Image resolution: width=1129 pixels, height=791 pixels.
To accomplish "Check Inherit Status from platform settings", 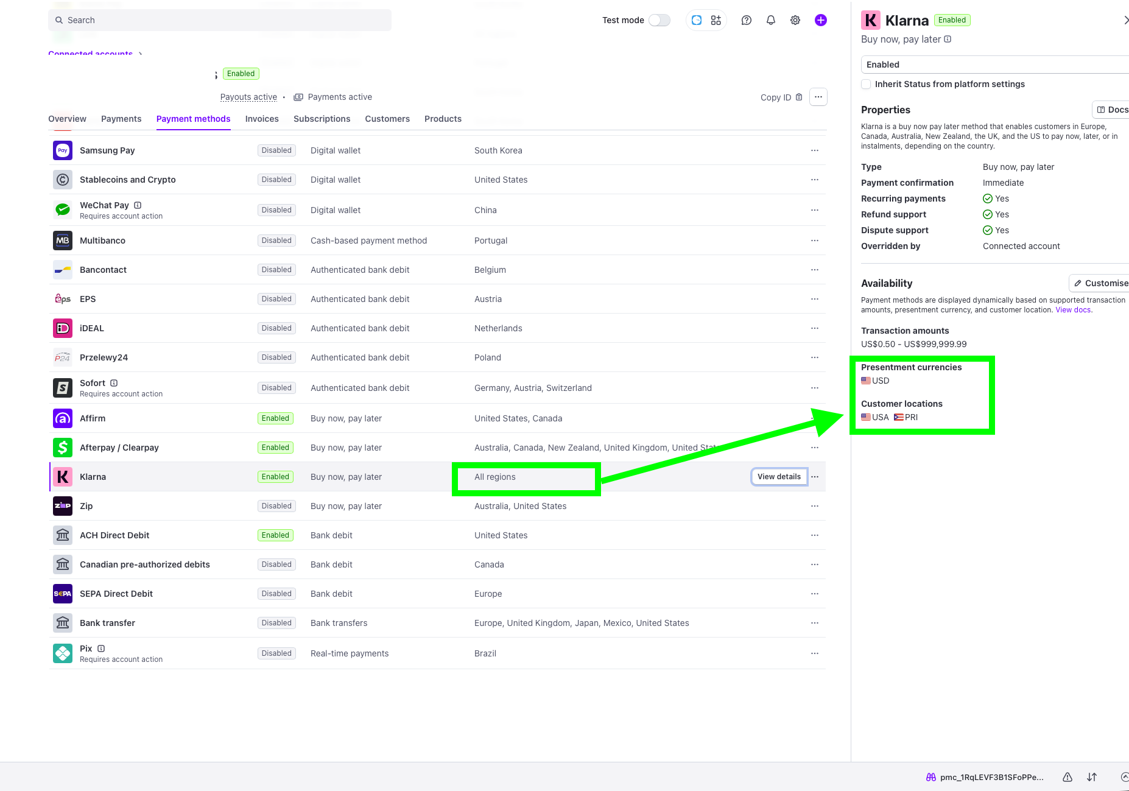I will [866, 84].
